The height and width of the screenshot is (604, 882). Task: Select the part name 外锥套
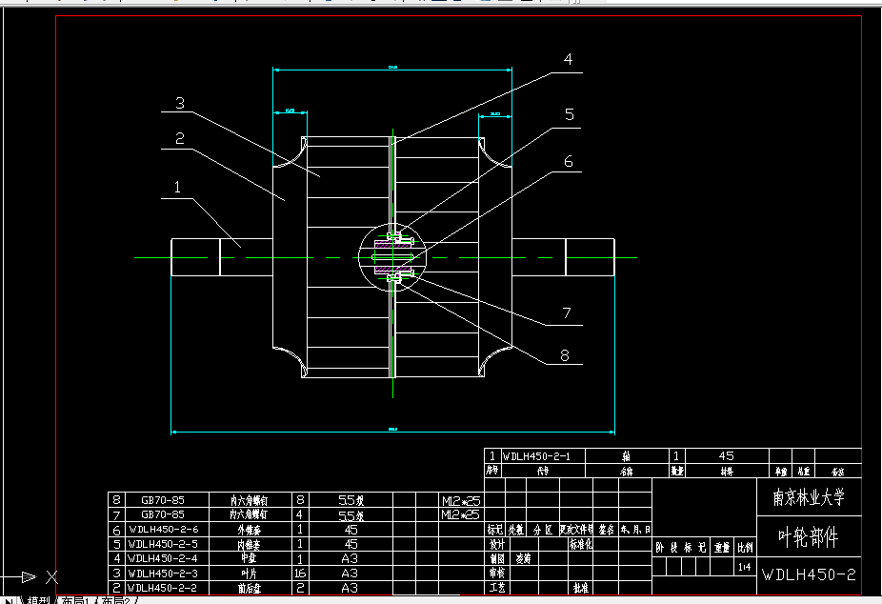[250, 530]
